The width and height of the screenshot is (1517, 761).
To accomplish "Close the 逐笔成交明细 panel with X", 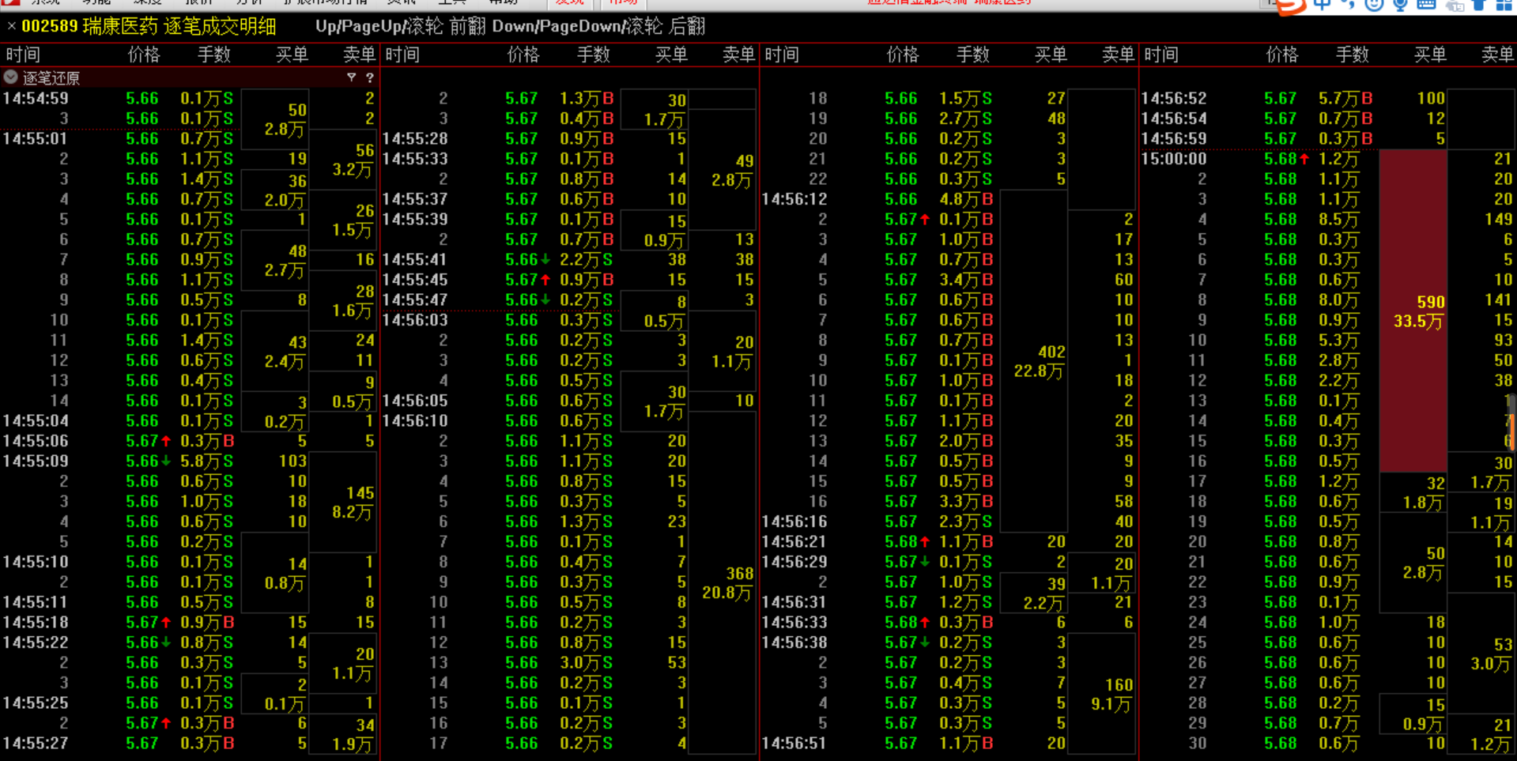I will (11, 27).
